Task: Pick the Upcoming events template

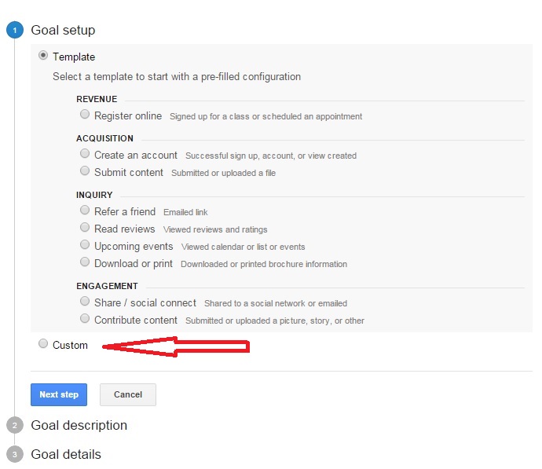Action: [85, 244]
